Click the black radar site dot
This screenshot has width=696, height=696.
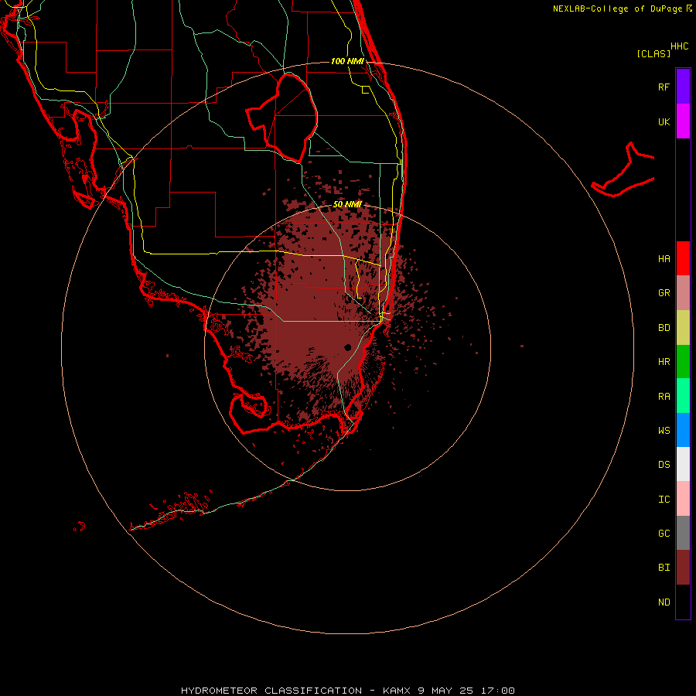tap(347, 347)
